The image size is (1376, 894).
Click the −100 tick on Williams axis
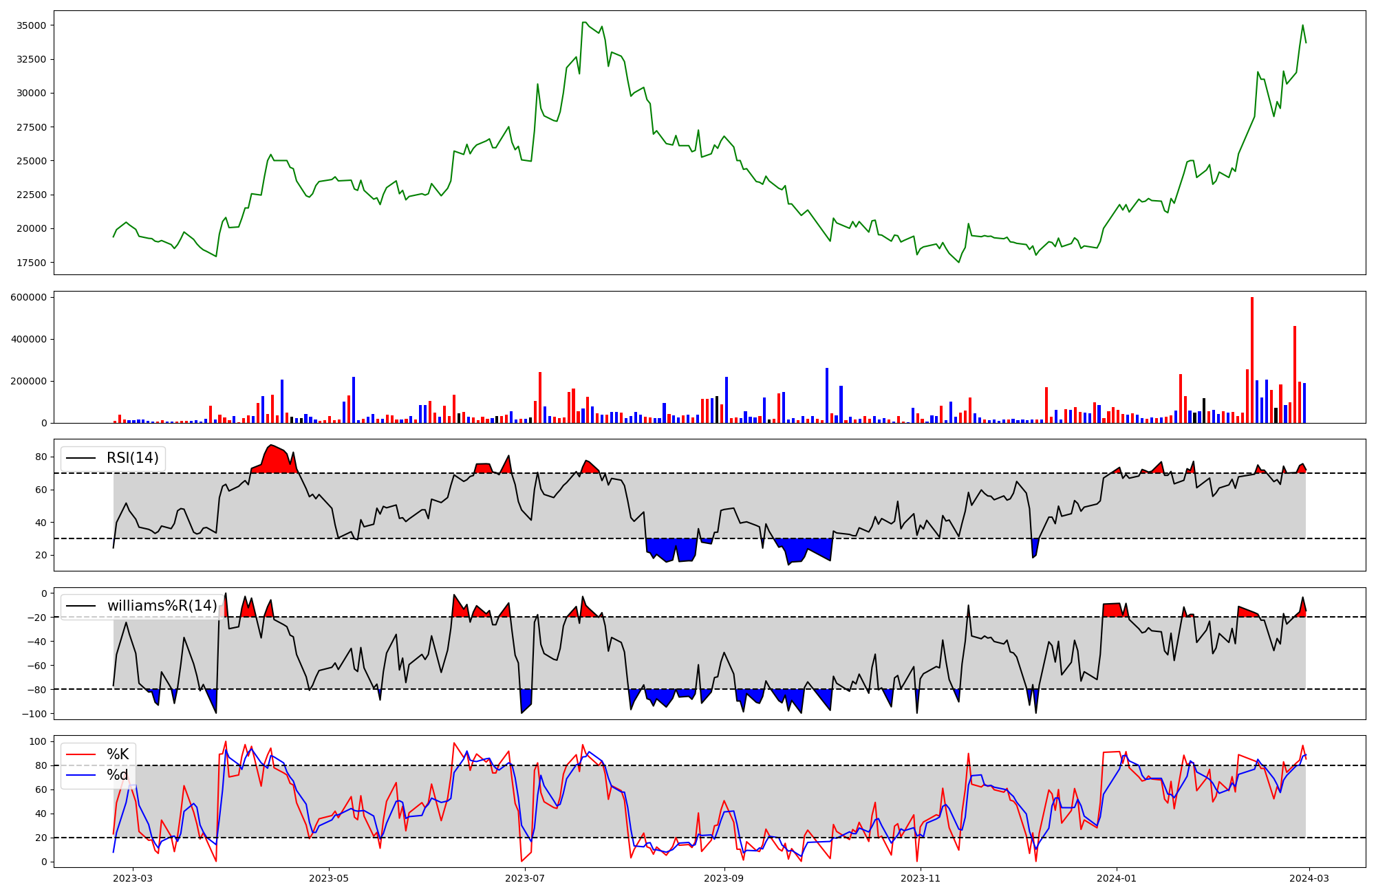pos(33,714)
